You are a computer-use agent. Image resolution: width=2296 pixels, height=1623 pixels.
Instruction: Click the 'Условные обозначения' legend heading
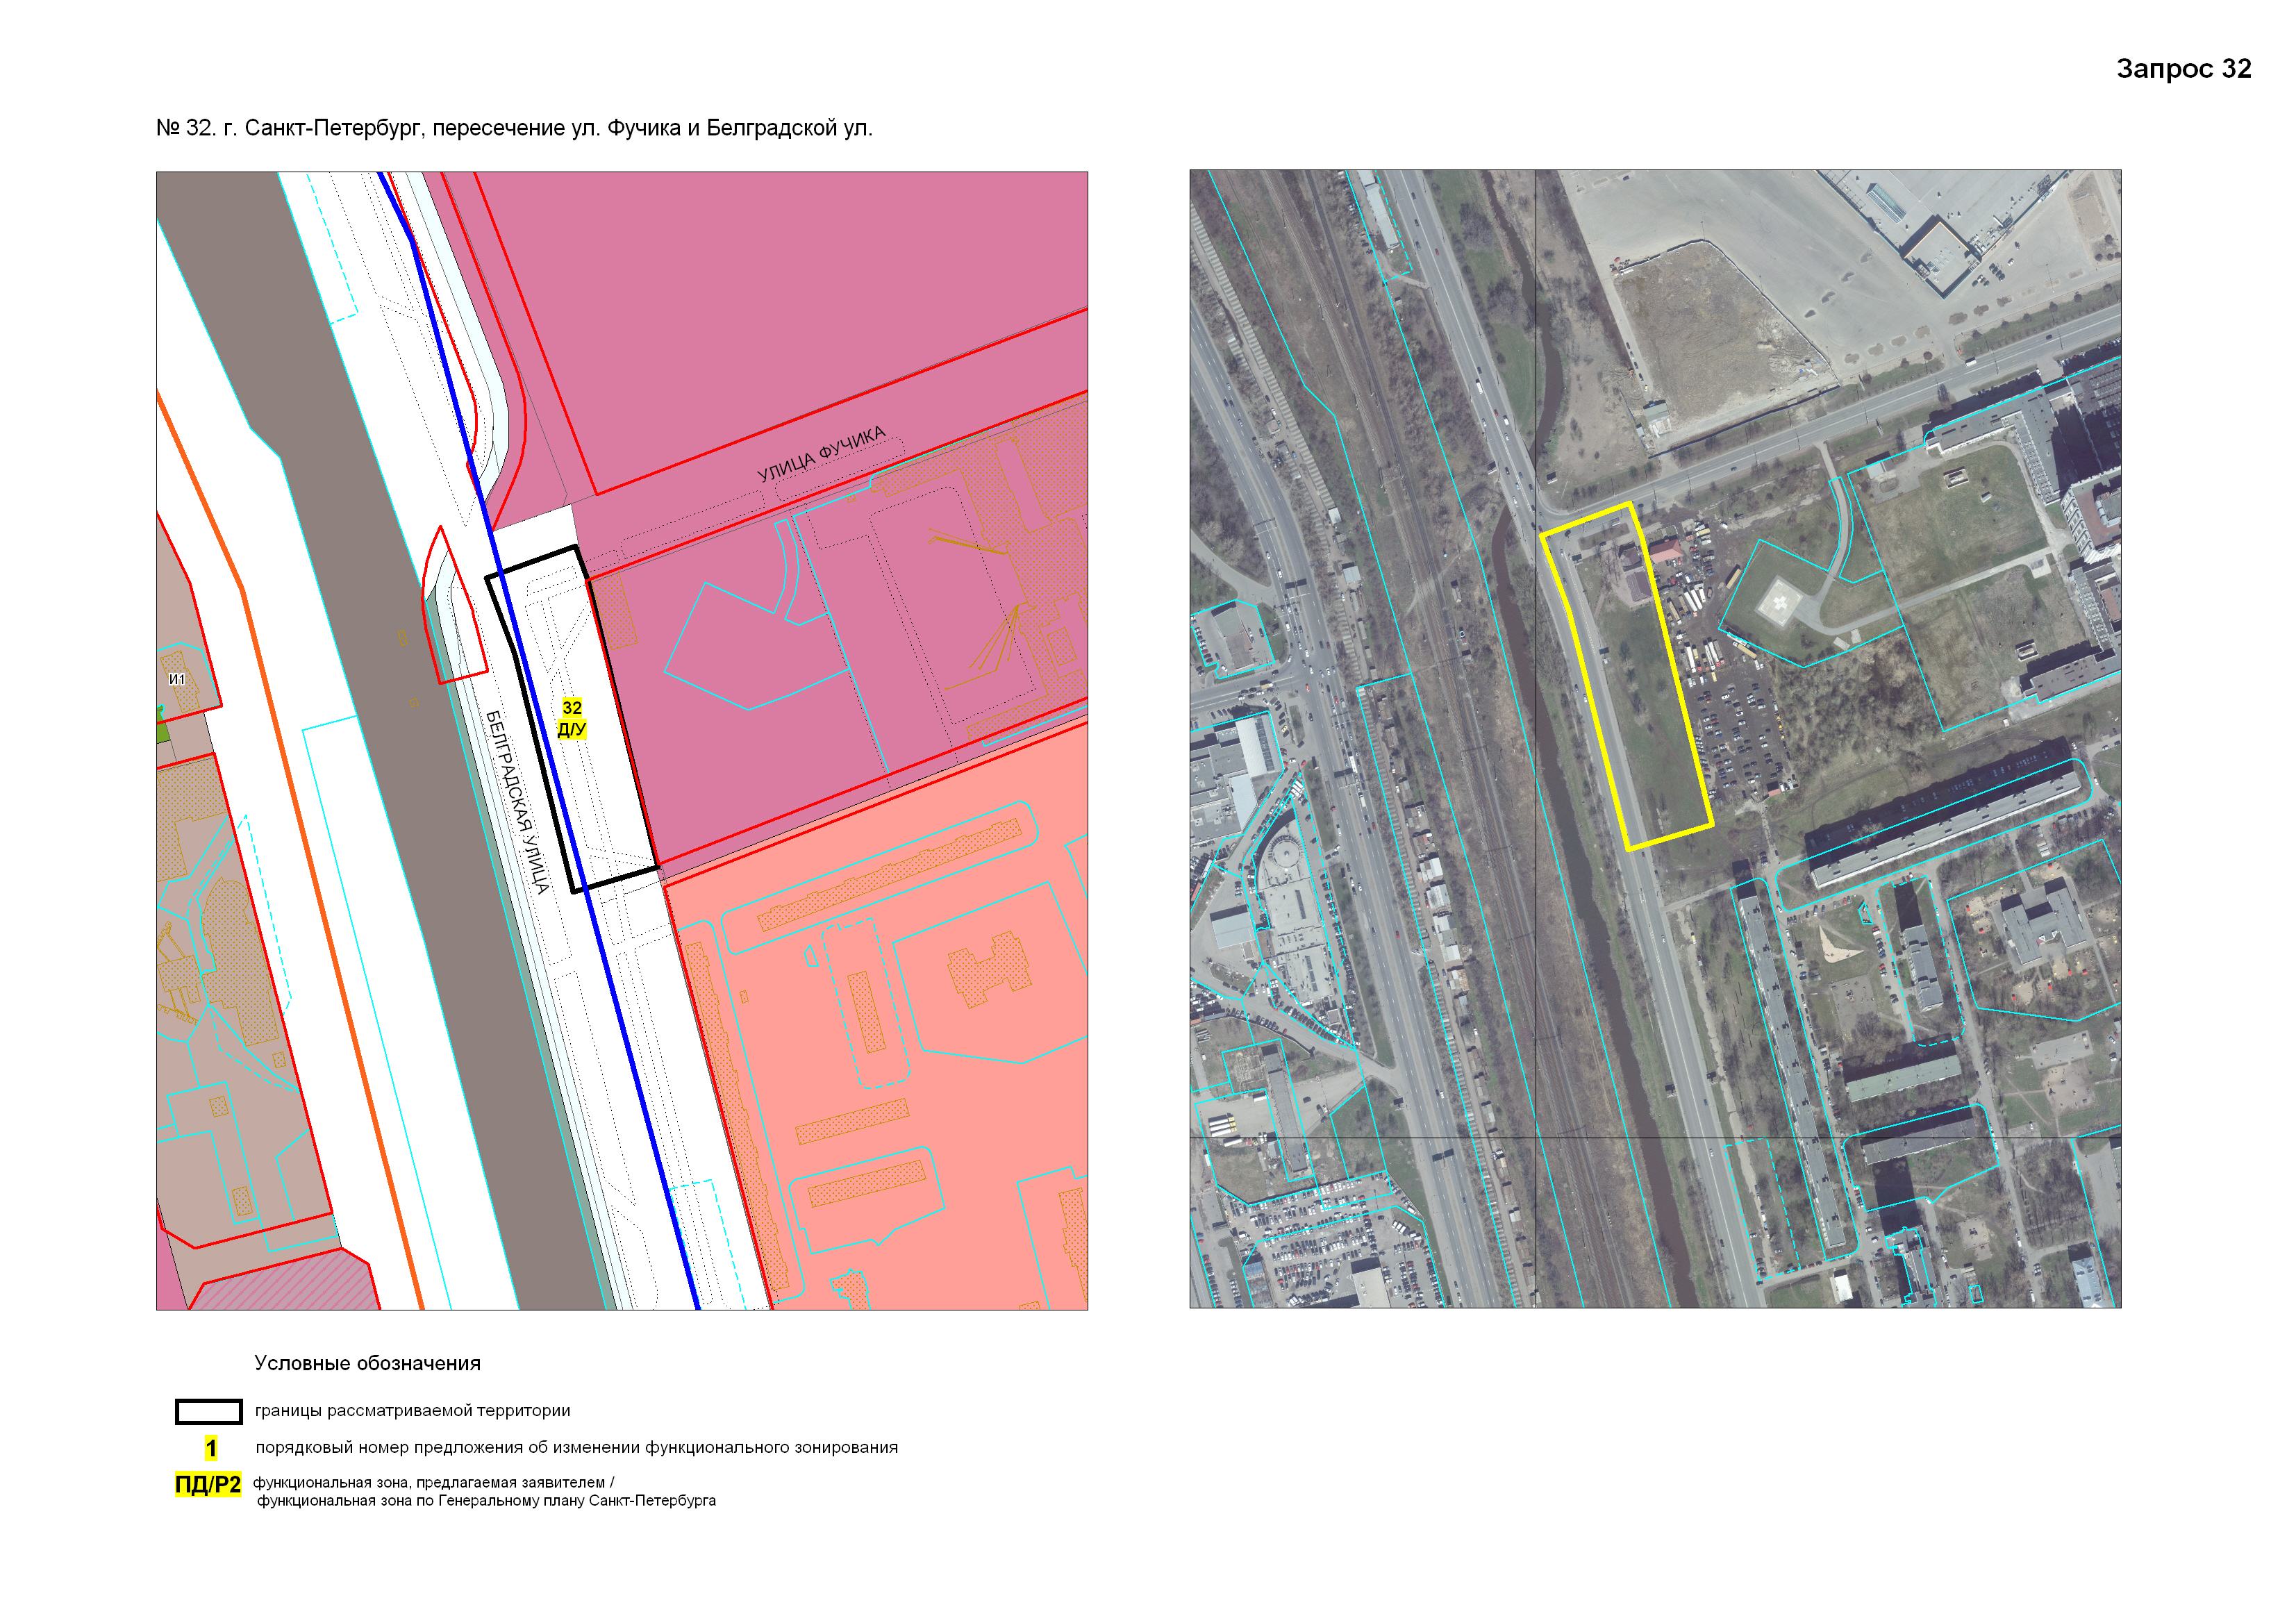(x=367, y=1363)
